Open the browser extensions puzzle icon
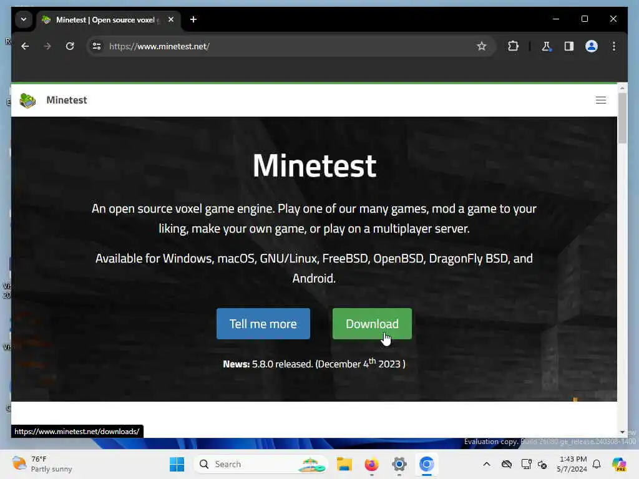This screenshot has height=479, width=639. [x=513, y=46]
